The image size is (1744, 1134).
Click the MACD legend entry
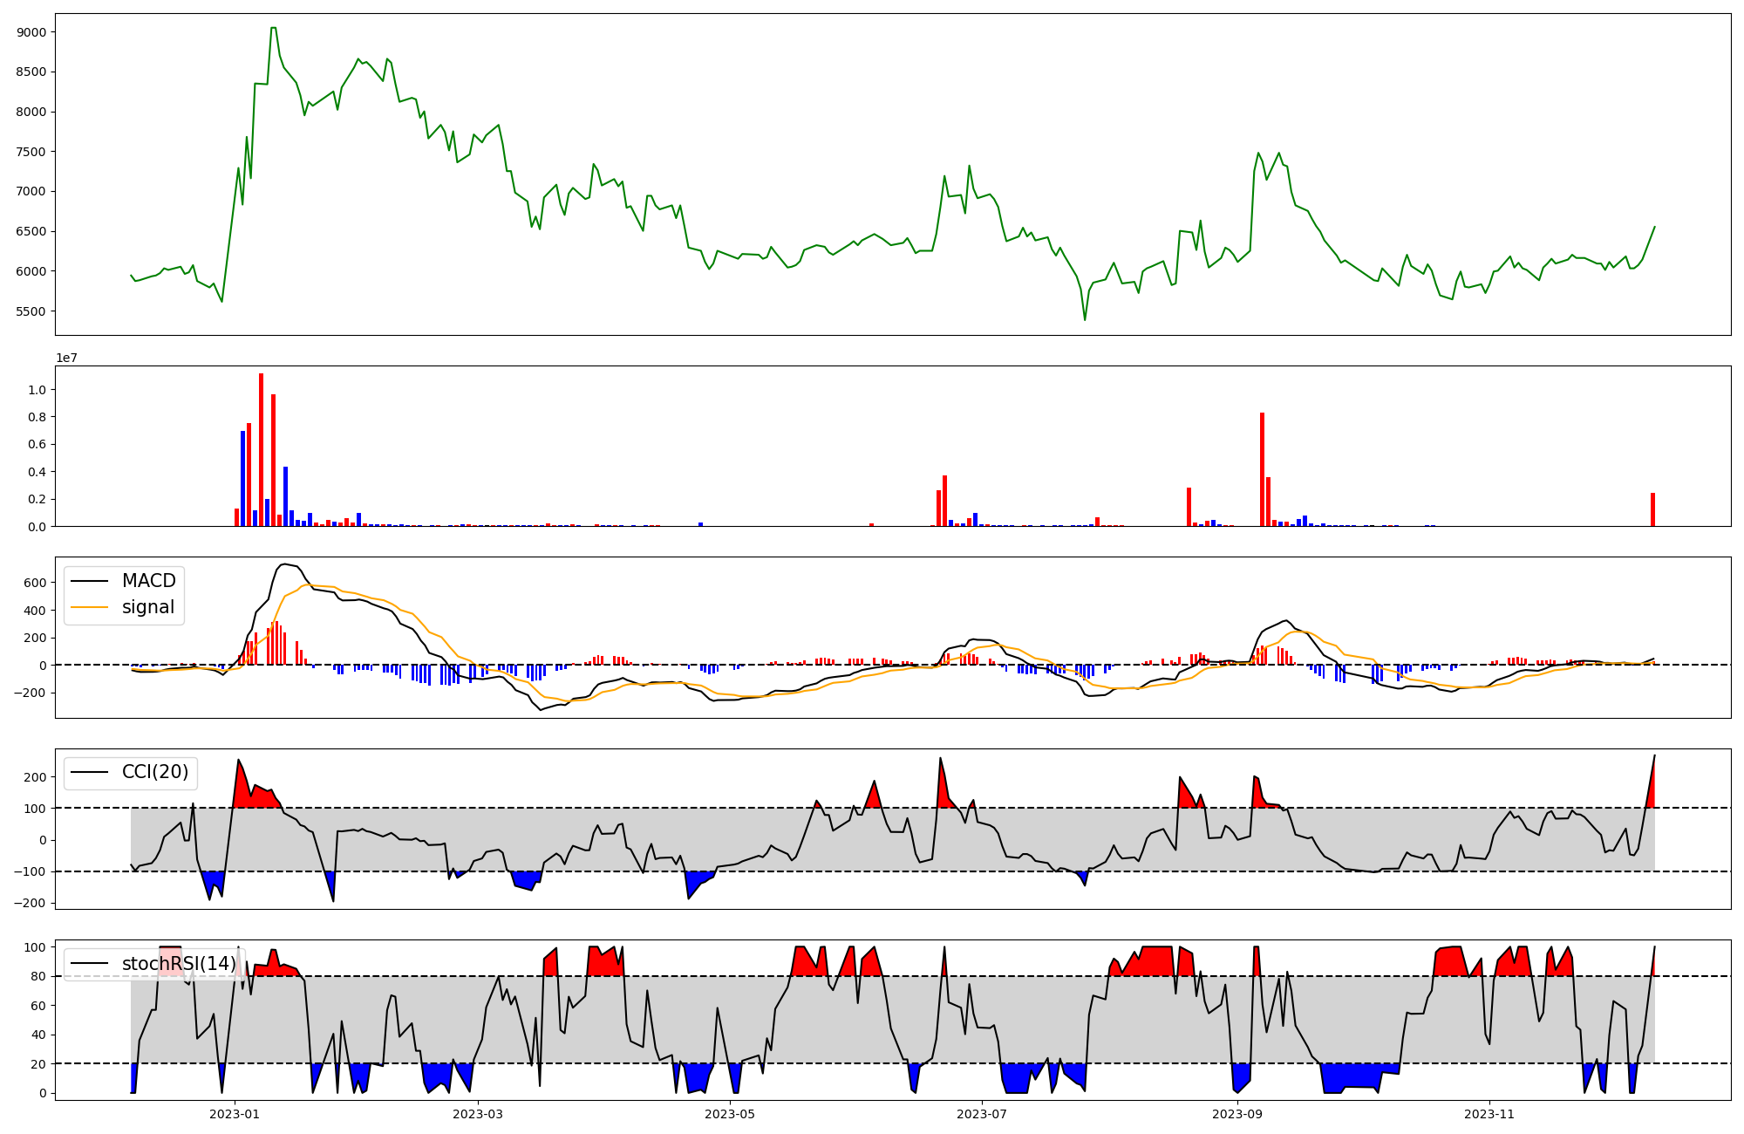coord(148,581)
